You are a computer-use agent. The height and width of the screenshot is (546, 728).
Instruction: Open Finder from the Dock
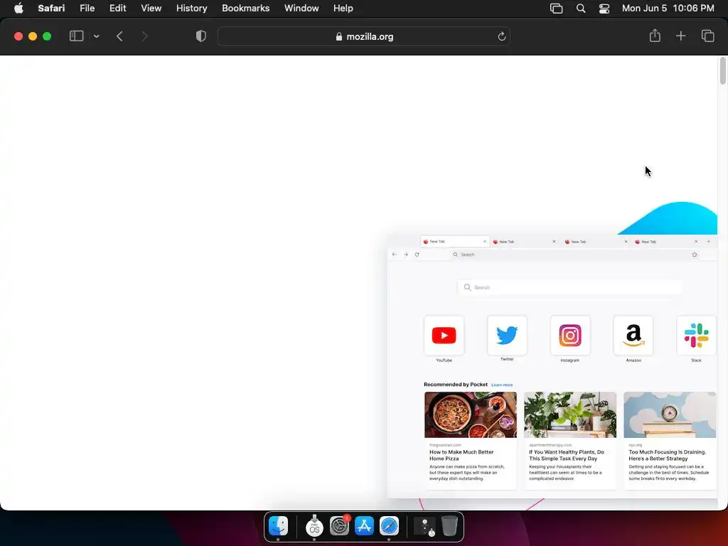[x=278, y=525]
